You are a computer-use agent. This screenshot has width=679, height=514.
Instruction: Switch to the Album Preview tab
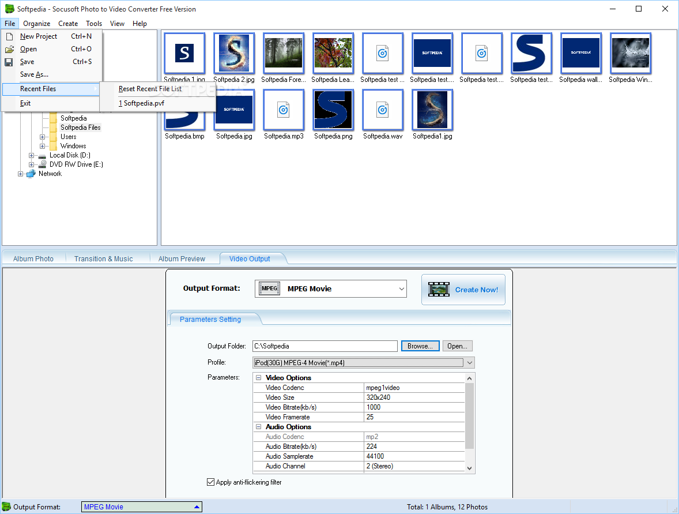point(182,259)
